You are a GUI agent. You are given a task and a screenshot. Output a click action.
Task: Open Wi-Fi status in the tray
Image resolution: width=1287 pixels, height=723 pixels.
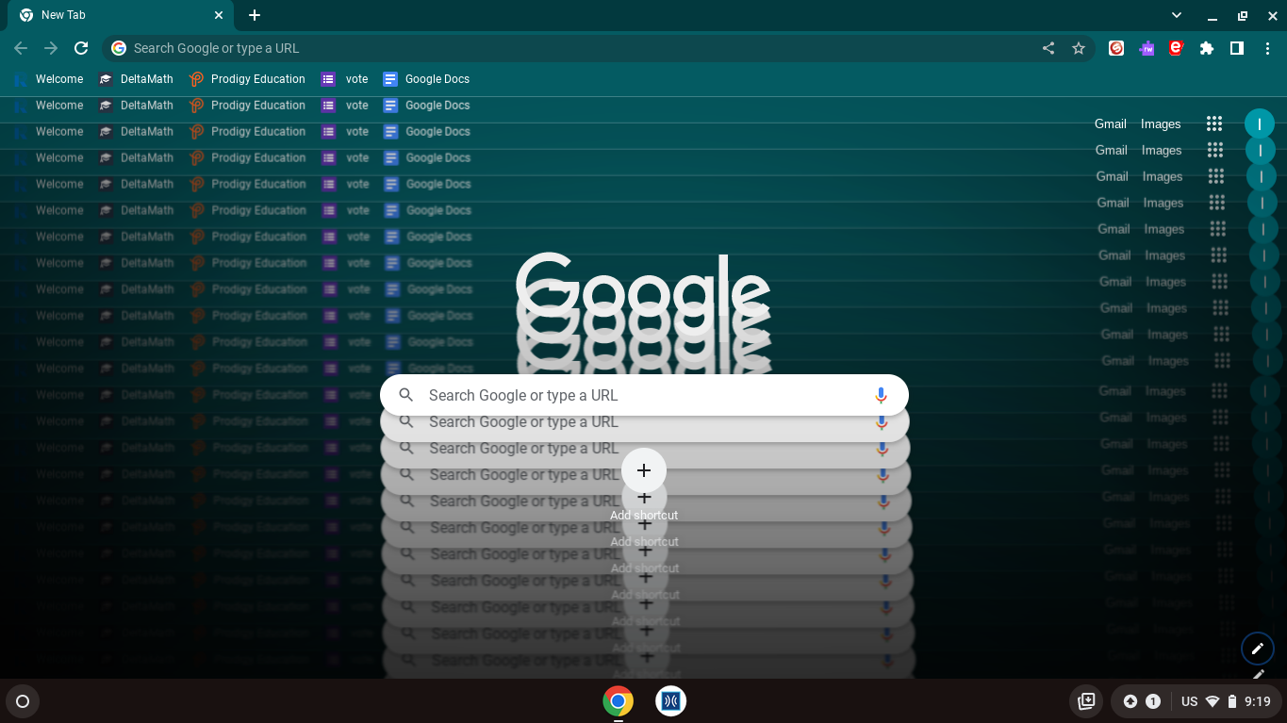(1213, 701)
